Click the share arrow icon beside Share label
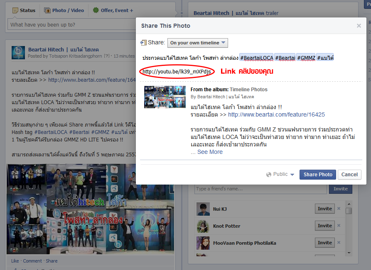This screenshot has width=371, height=270. click(143, 43)
